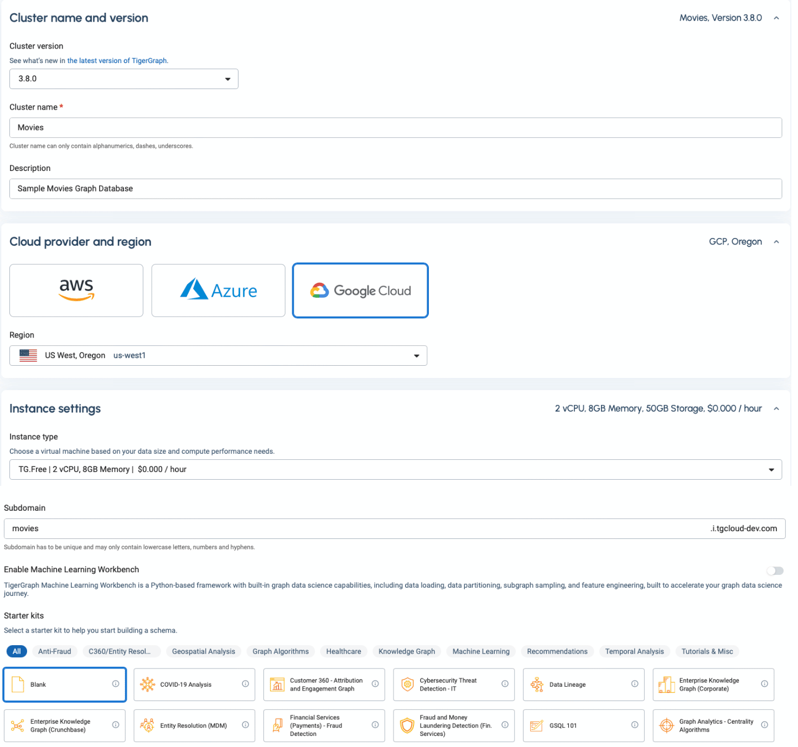Show info for Fraud and Money Laundering

(x=505, y=725)
